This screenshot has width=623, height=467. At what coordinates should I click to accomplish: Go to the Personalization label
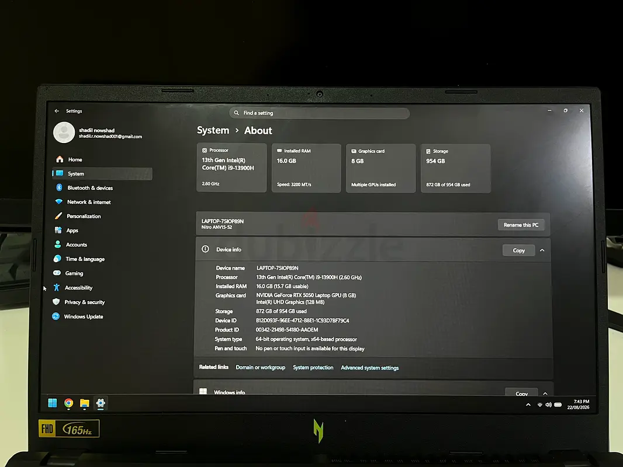point(84,216)
